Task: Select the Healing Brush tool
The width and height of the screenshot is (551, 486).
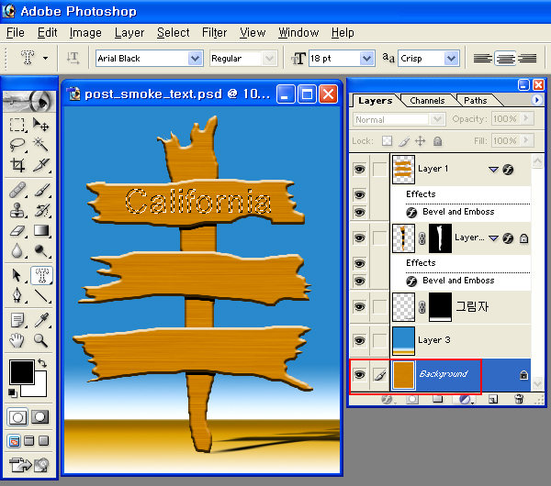Action: coord(17,190)
